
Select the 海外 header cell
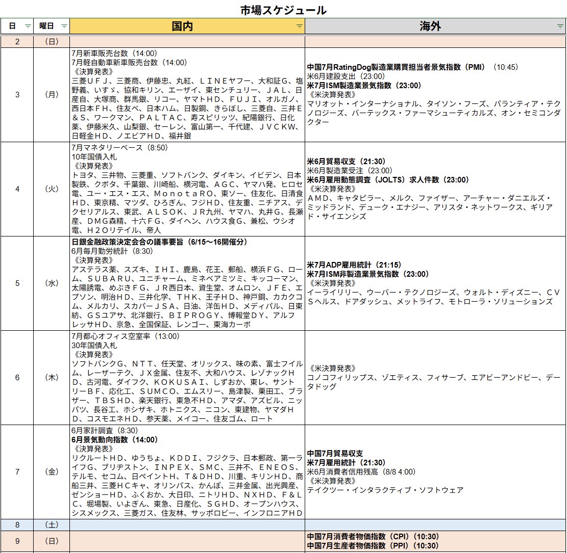(435, 26)
